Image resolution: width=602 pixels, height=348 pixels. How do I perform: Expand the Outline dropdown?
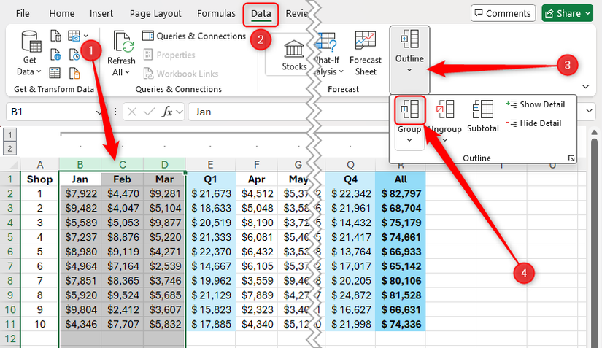pyautogui.click(x=409, y=53)
